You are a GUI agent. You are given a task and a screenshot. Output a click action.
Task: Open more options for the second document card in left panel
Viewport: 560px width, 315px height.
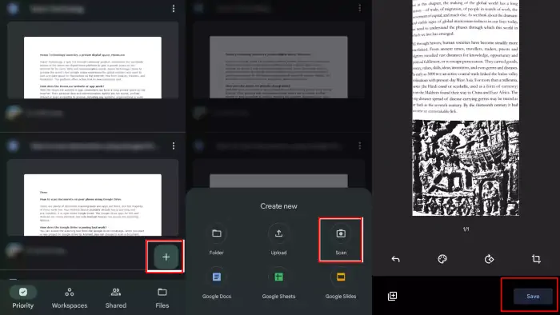pos(174,146)
